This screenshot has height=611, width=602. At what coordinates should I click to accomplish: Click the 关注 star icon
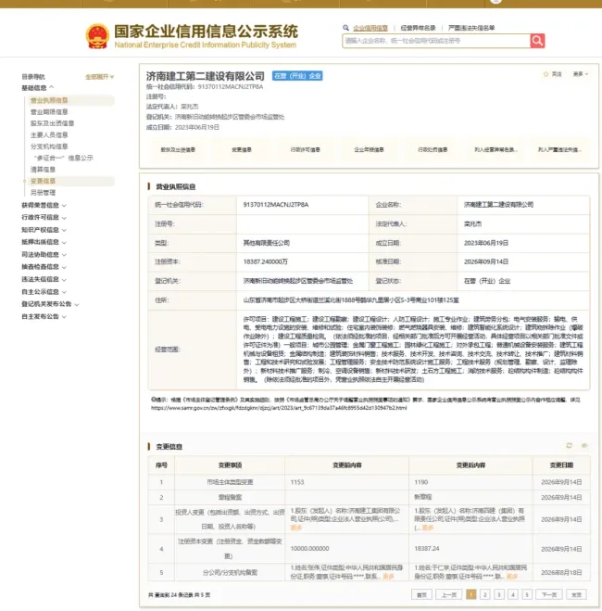click(546, 74)
